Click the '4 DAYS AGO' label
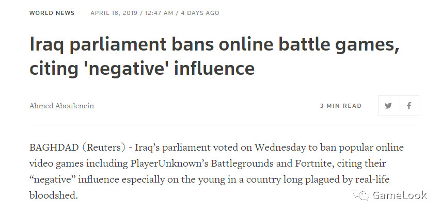Viewport: 441px width, 213px height. [200, 13]
